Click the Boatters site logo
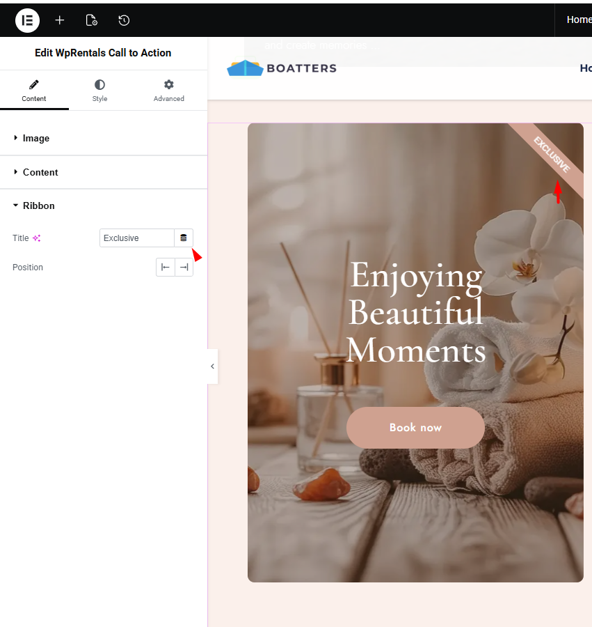592x627 pixels. click(282, 68)
